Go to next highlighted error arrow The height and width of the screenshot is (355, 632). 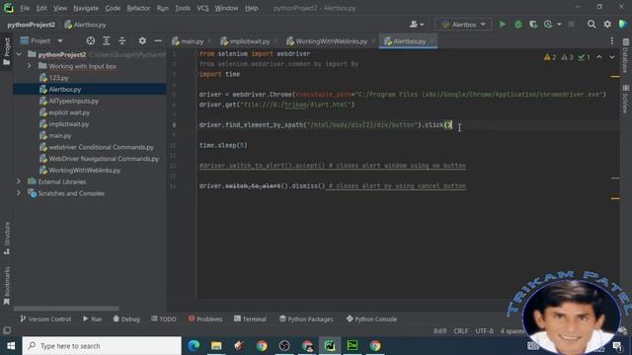(x=612, y=57)
